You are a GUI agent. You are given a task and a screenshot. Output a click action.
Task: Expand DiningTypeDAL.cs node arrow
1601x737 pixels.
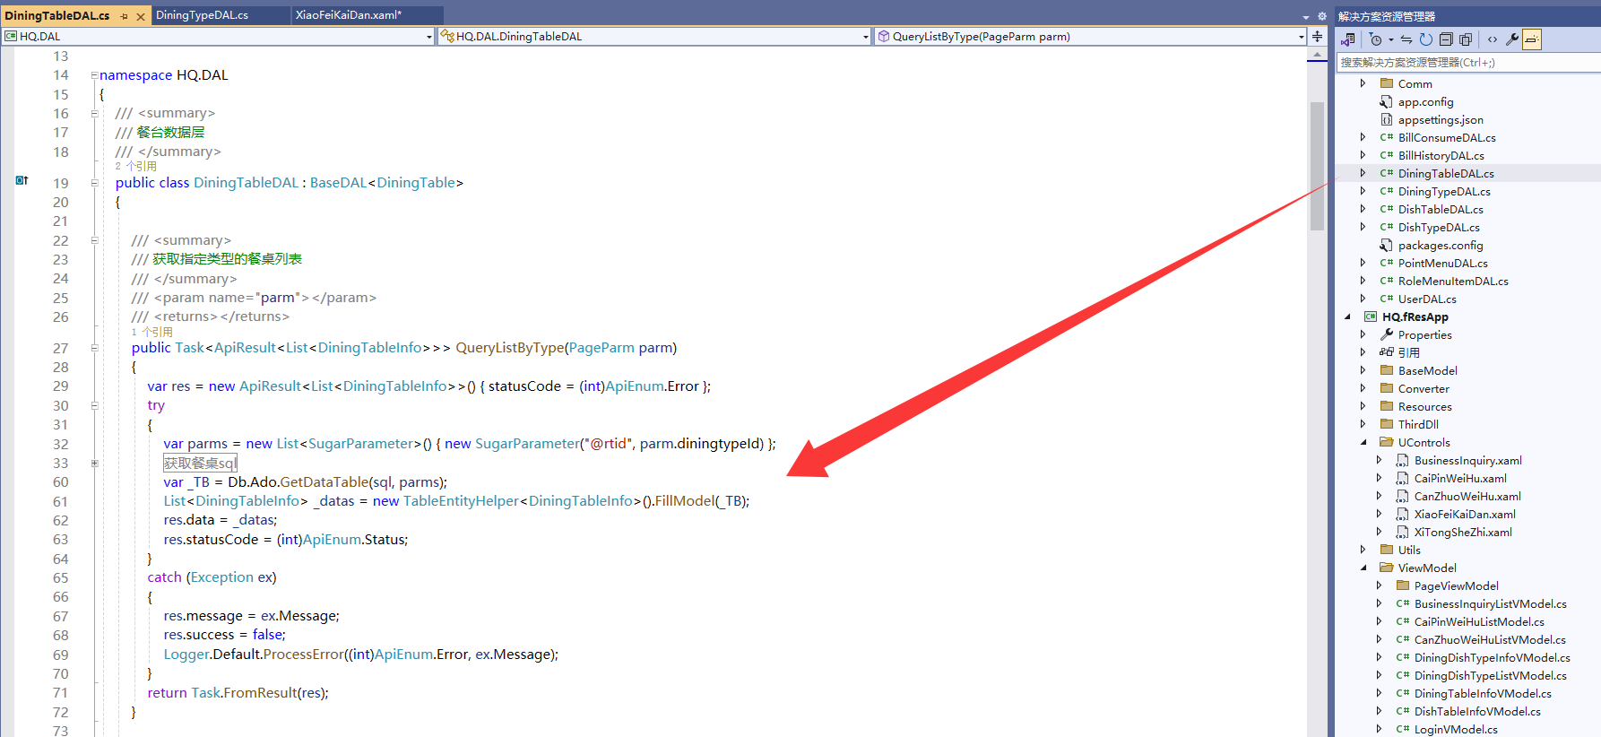[x=1363, y=191]
